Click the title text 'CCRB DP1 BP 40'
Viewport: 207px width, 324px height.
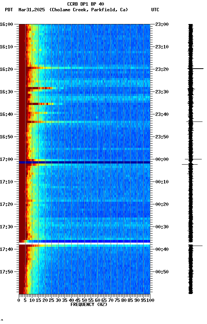85,4
